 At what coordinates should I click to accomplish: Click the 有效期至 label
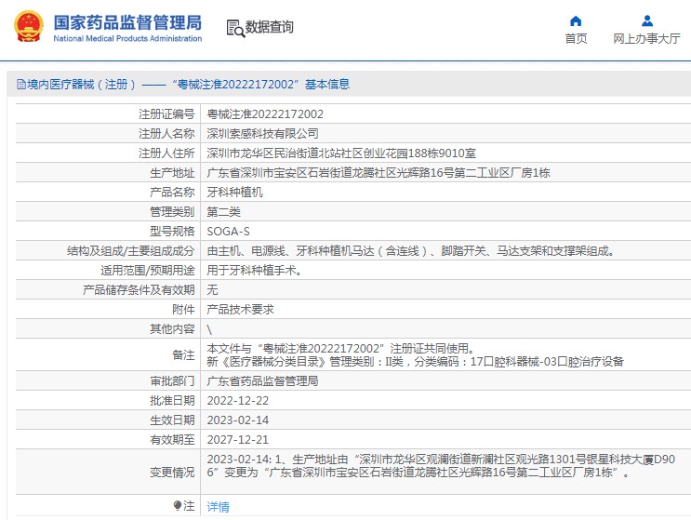(x=172, y=439)
